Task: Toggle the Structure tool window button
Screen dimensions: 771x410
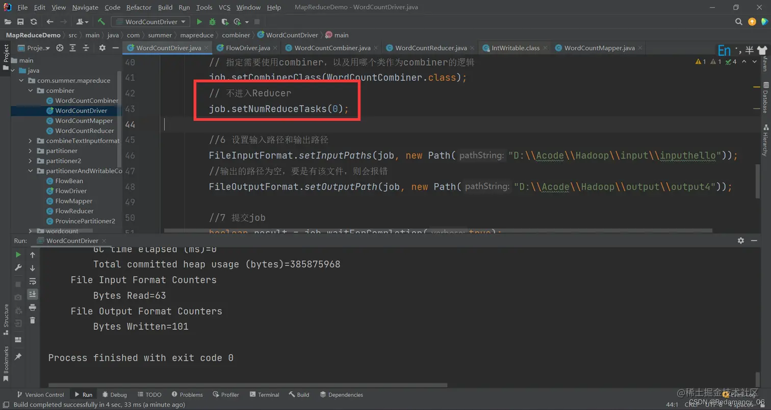Action: tap(6, 319)
